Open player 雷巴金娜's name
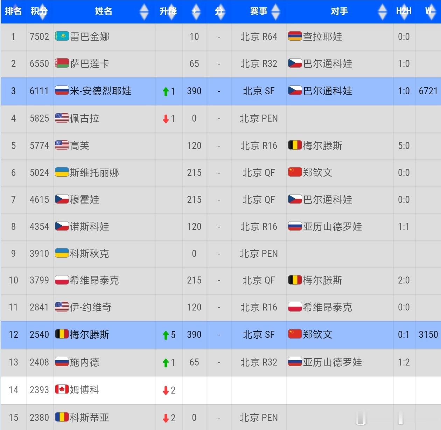The image size is (441, 430). coord(90,36)
